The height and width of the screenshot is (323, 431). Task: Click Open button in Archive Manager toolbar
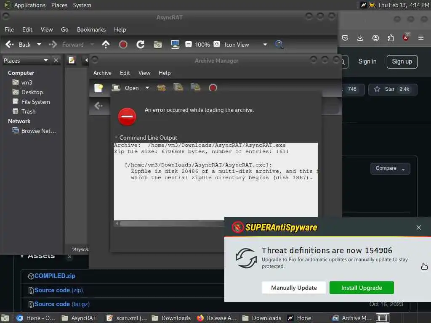125,88
